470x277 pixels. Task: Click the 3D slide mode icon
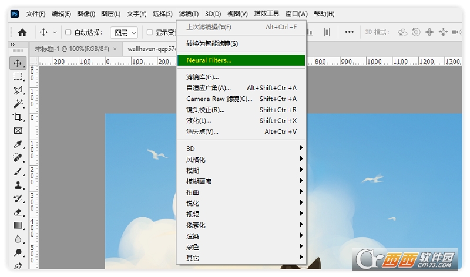[443, 32]
